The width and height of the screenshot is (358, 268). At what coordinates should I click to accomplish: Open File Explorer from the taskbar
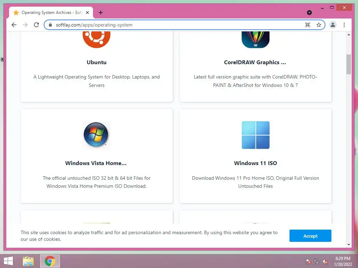[x=28, y=261]
